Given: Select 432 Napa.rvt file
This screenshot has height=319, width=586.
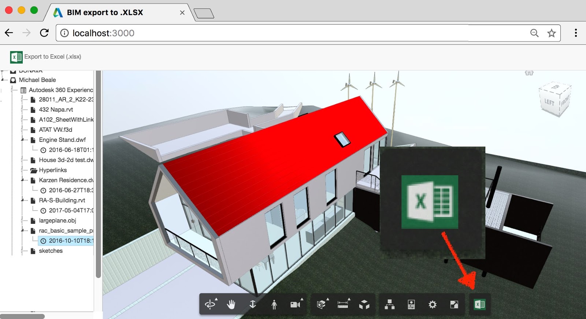Looking at the screenshot, I should (56, 110).
